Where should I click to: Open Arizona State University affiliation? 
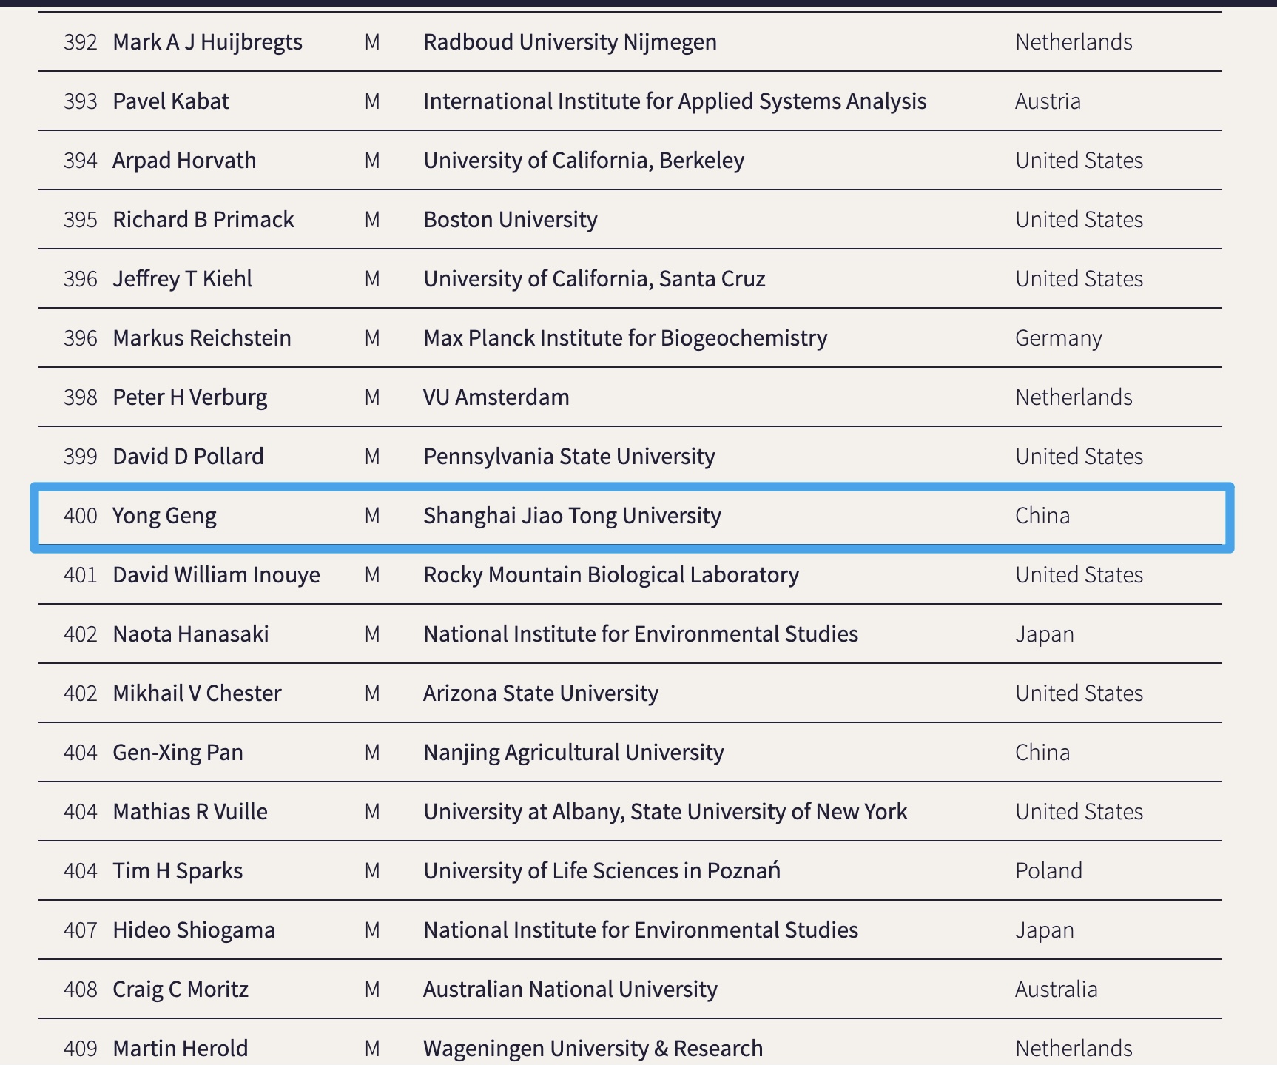(541, 693)
